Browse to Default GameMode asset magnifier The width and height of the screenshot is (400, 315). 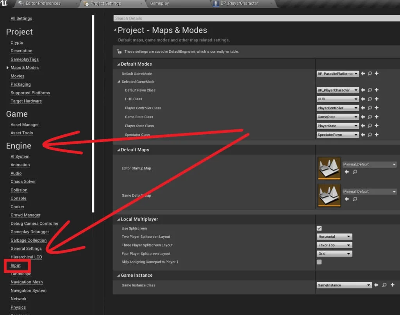370,73
